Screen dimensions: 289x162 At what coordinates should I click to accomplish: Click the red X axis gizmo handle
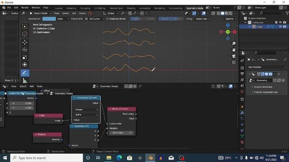tap(235, 32)
